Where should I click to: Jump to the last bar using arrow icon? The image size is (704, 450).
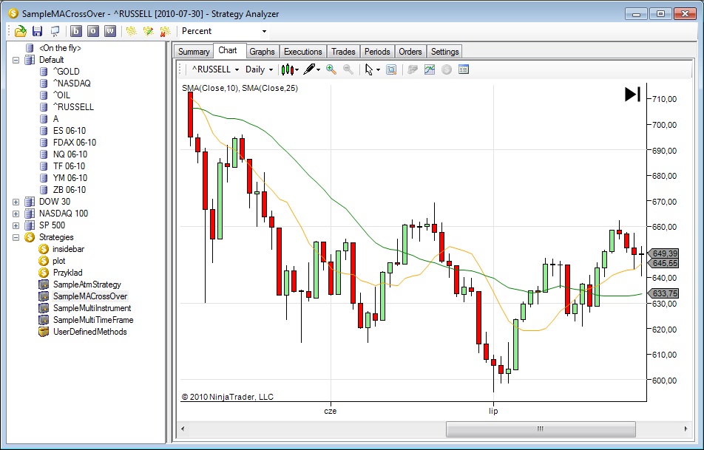pos(632,95)
